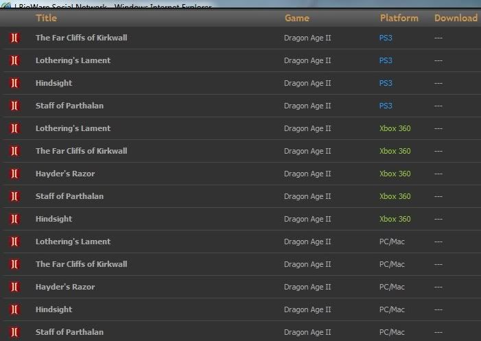Image resolution: width=481 pixels, height=341 pixels.
Task: Click PS3 platform link for Lothering's Lament
Action: tap(386, 60)
